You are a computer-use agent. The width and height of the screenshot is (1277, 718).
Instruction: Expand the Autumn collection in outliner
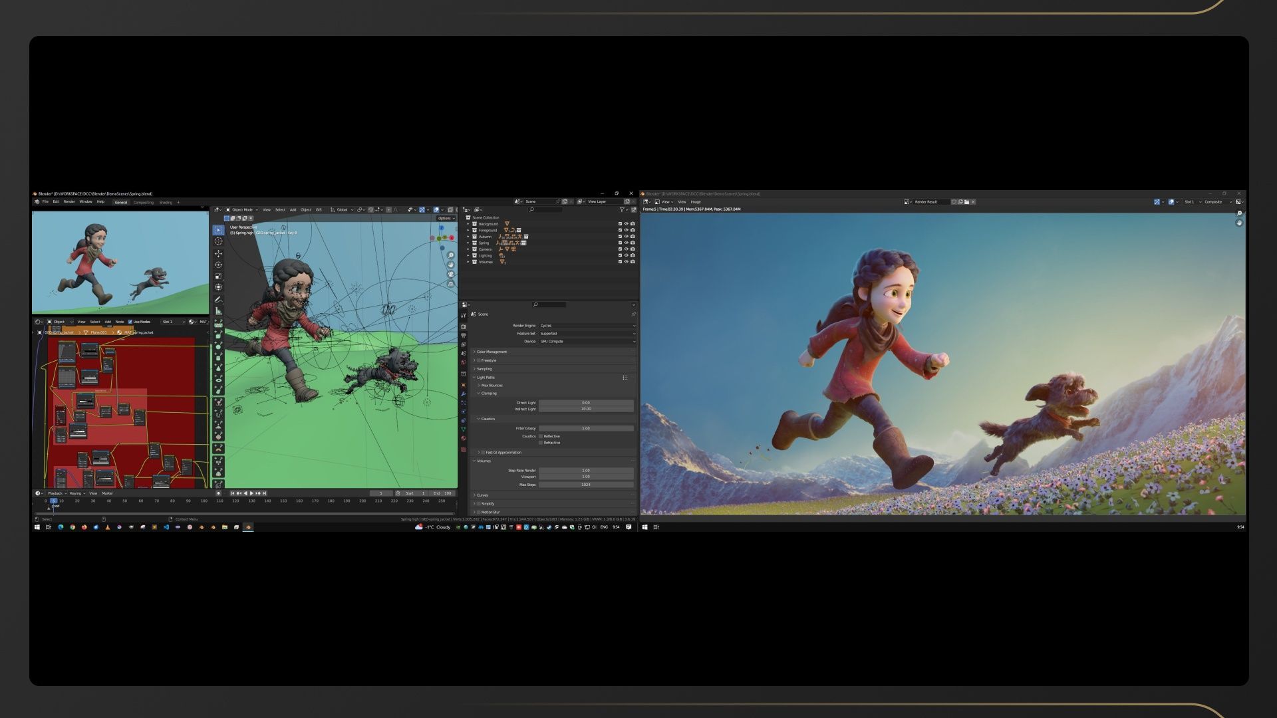(468, 237)
